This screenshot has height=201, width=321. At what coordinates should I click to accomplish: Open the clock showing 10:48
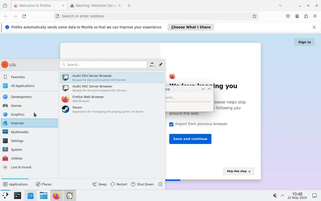(297, 195)
